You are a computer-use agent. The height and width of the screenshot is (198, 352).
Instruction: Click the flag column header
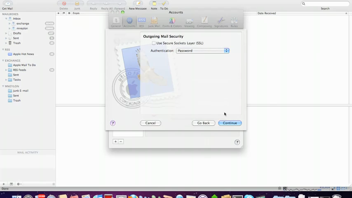tap(64, 13)
